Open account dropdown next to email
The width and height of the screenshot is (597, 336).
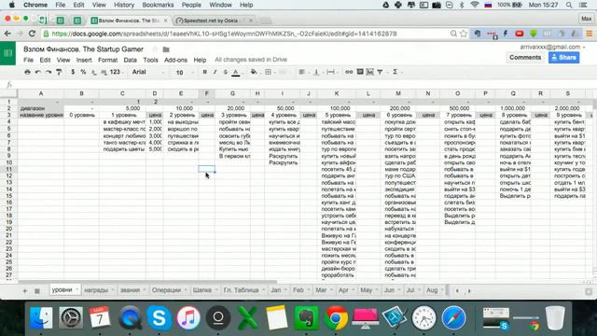coord(584,48)
